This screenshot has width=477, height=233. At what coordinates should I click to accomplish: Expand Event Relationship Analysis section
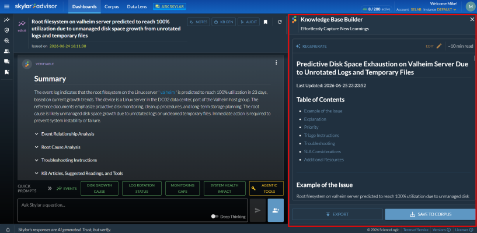[x=64, y=134]
